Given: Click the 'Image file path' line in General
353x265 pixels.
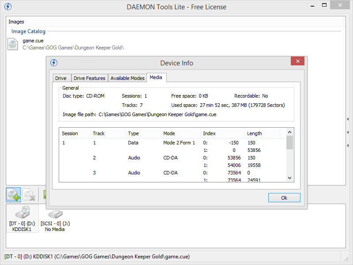Looking at the screenshot, I should pos(139,114).
